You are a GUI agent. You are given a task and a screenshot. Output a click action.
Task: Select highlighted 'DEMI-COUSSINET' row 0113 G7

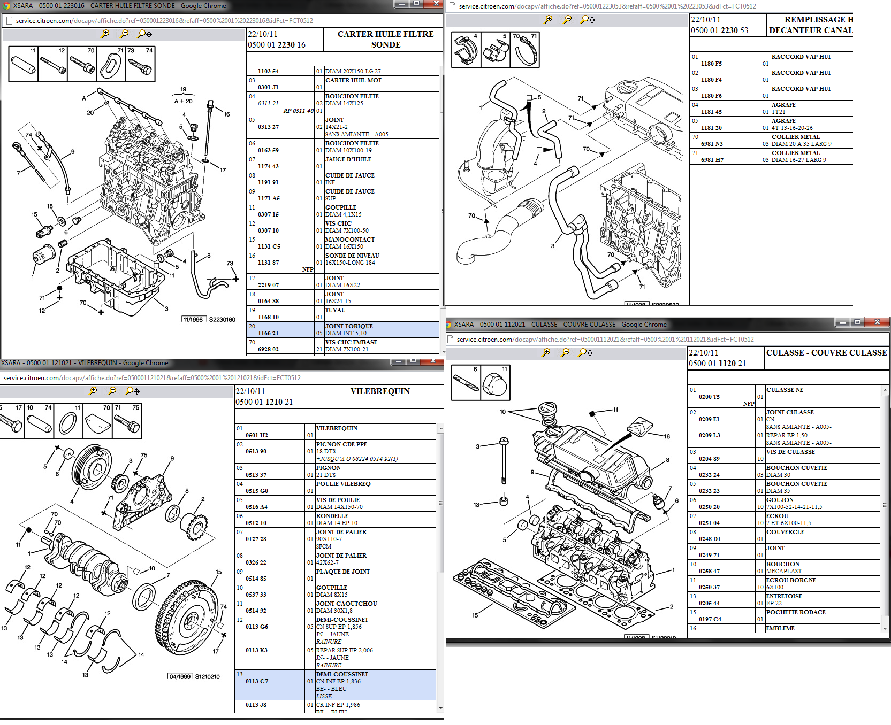click(x=336, y=685)
